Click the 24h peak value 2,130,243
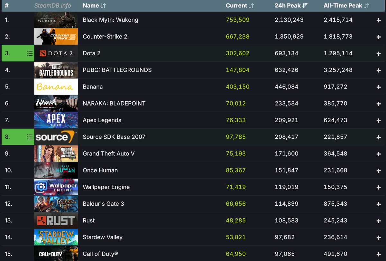This screenshot has height=261, width=386. [x=289, y=20]
